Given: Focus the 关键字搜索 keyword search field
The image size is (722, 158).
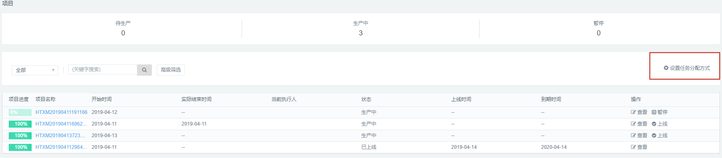Looking at the screenshot, I should (103, 69).
